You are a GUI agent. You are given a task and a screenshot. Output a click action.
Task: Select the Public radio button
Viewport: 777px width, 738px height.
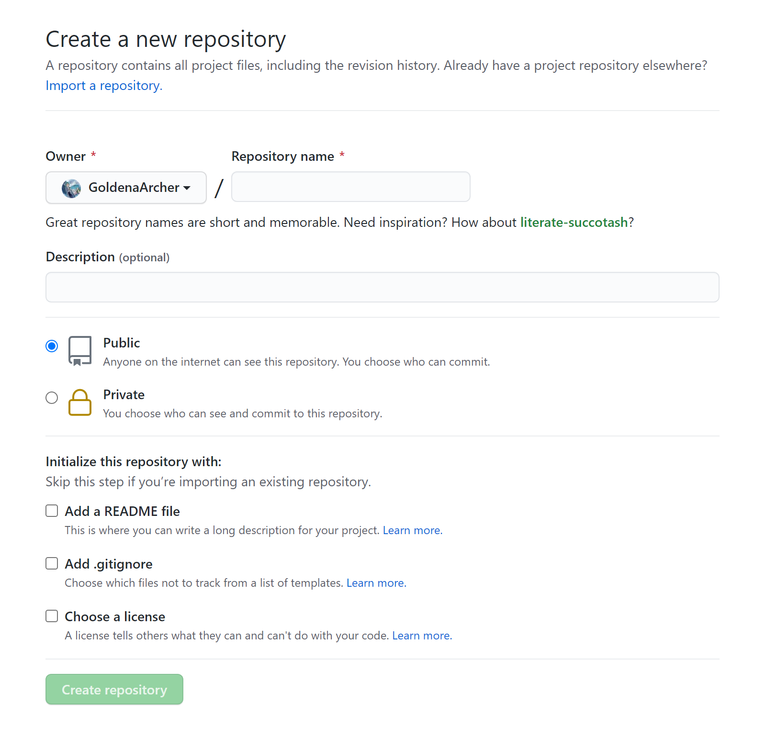click(52, 346)
